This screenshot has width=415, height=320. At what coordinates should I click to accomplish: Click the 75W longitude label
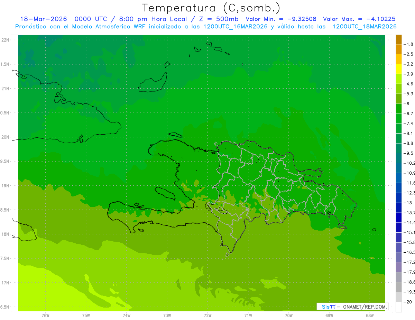[x=86, y=316]
